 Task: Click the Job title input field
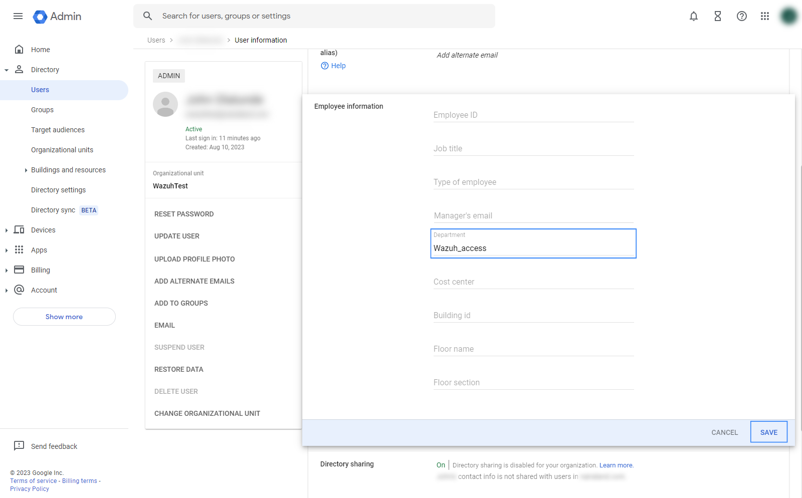tap(533, 149)
